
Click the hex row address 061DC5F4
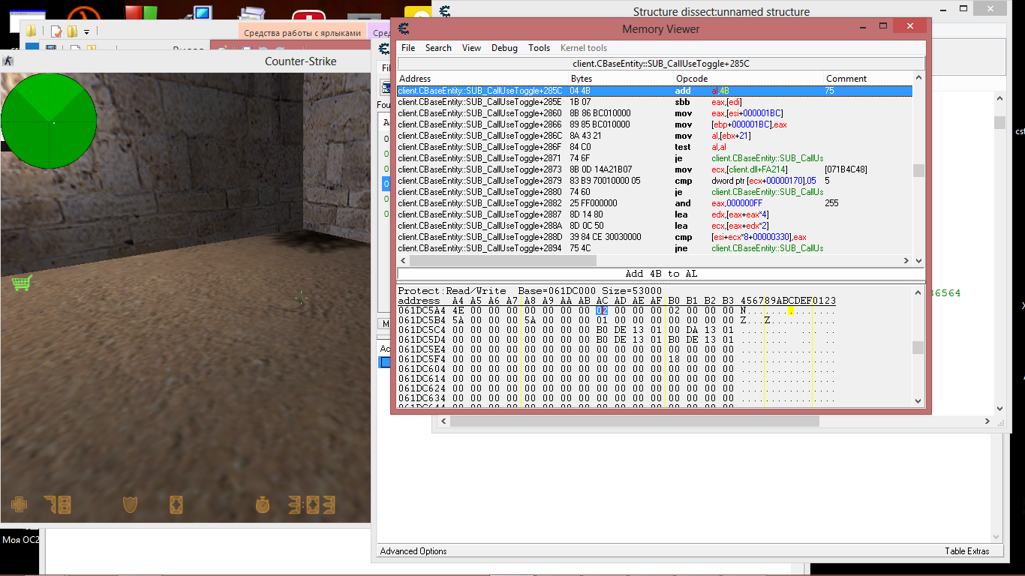click(422, 359)
